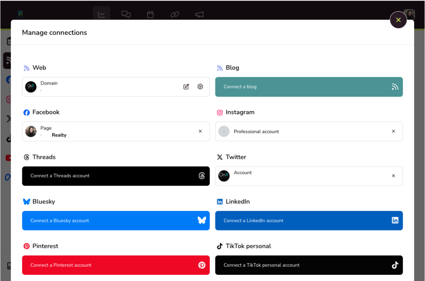
Task: Open the conversations chat icon in top bar
Action: (126, 15)
